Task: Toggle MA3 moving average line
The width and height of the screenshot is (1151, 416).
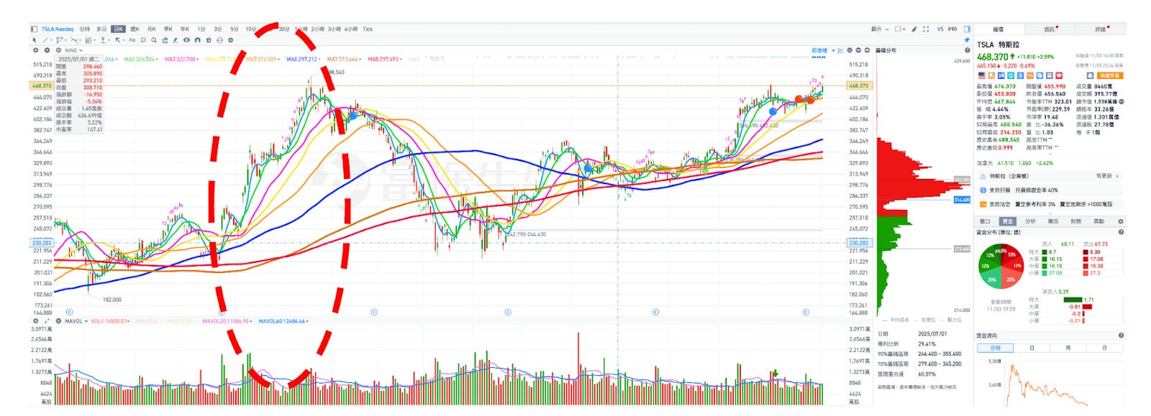Action: (x=181, y=59)
